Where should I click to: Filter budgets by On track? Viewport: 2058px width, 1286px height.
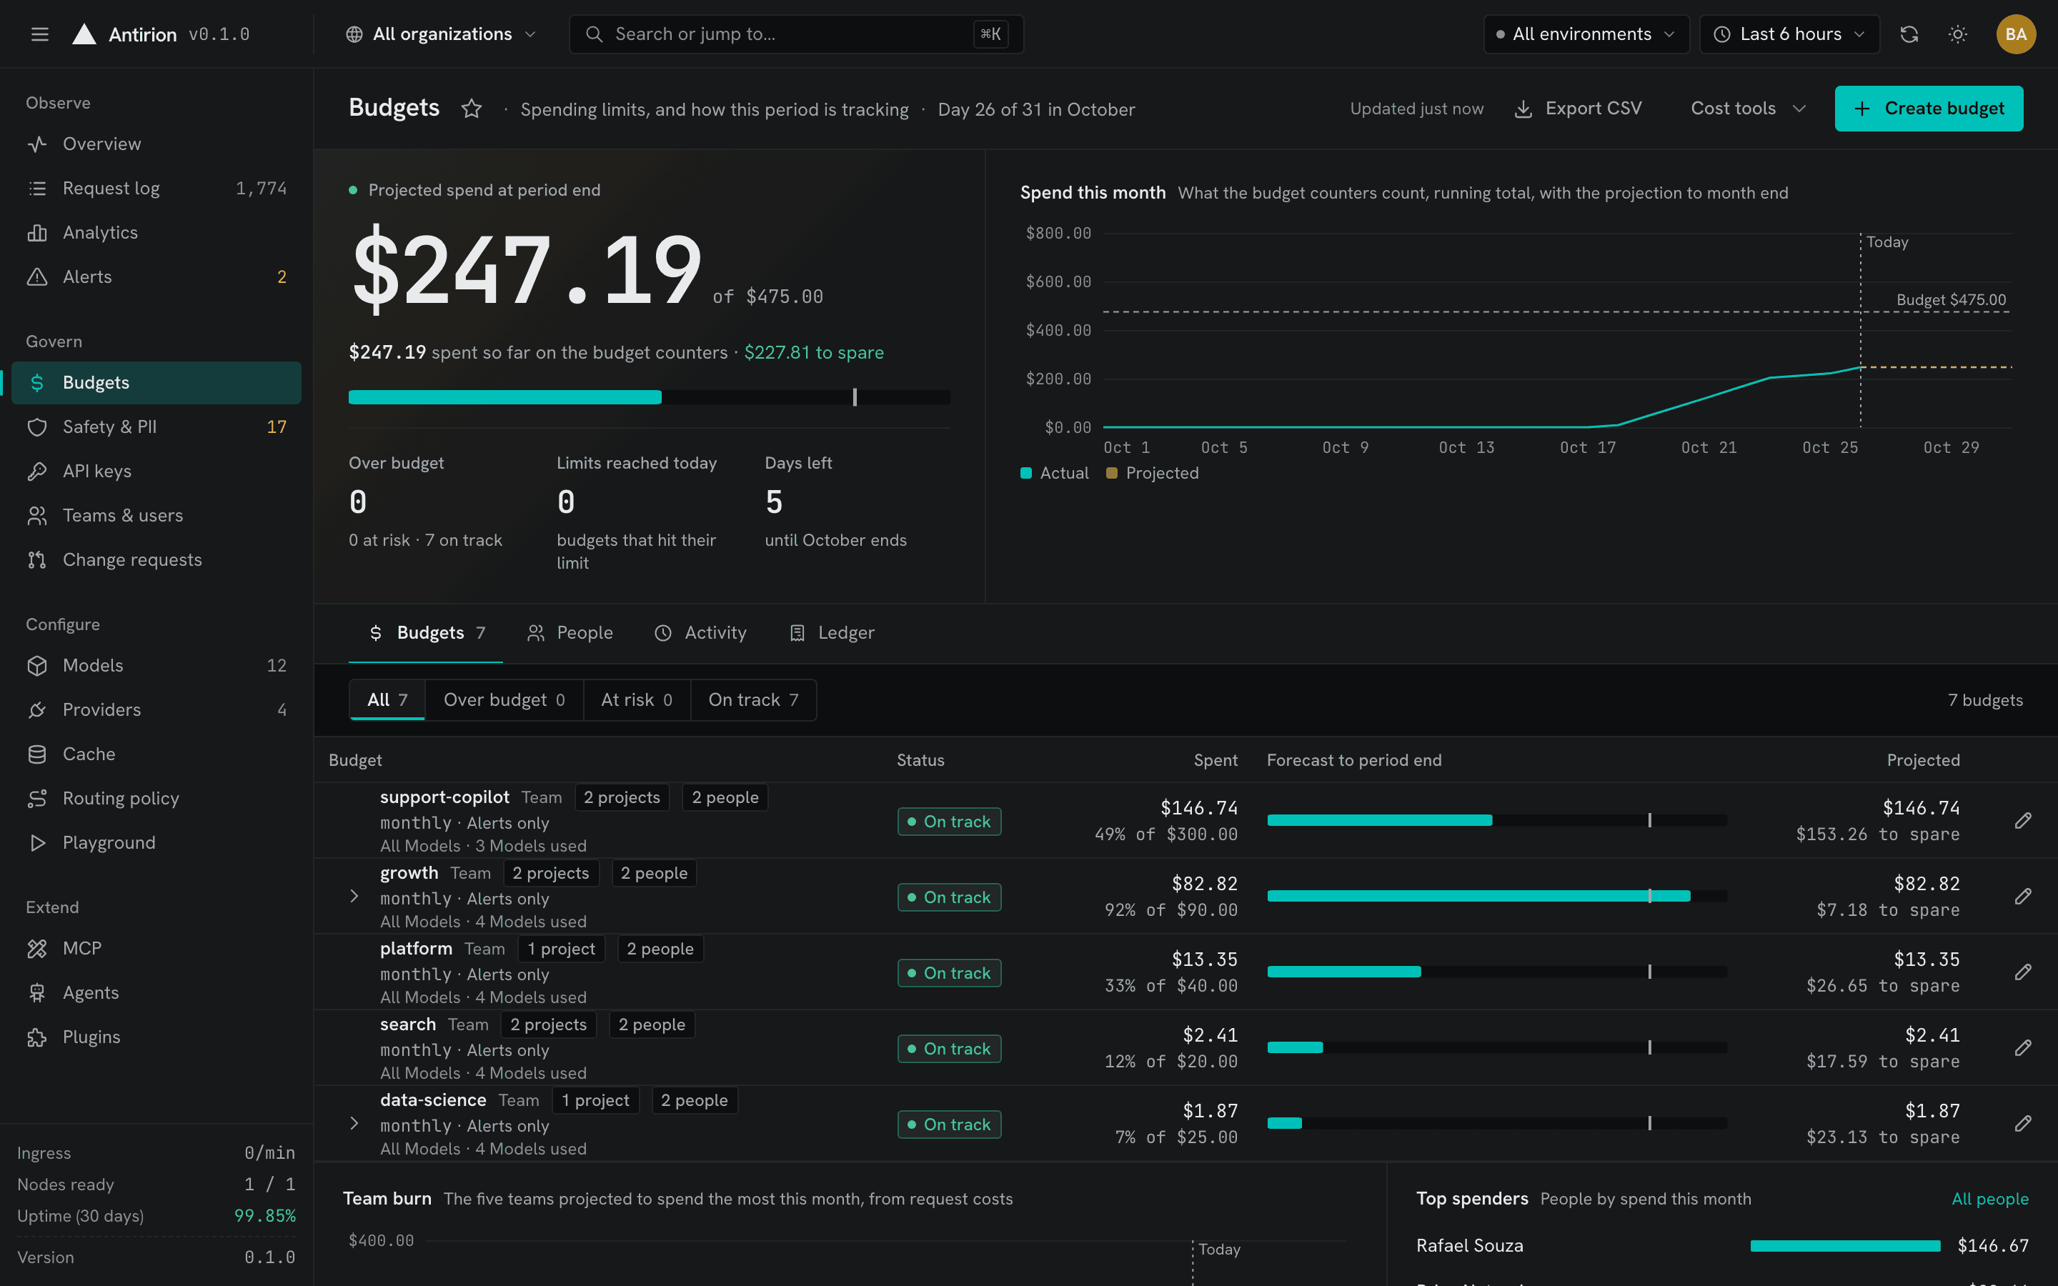coord(753,699)
